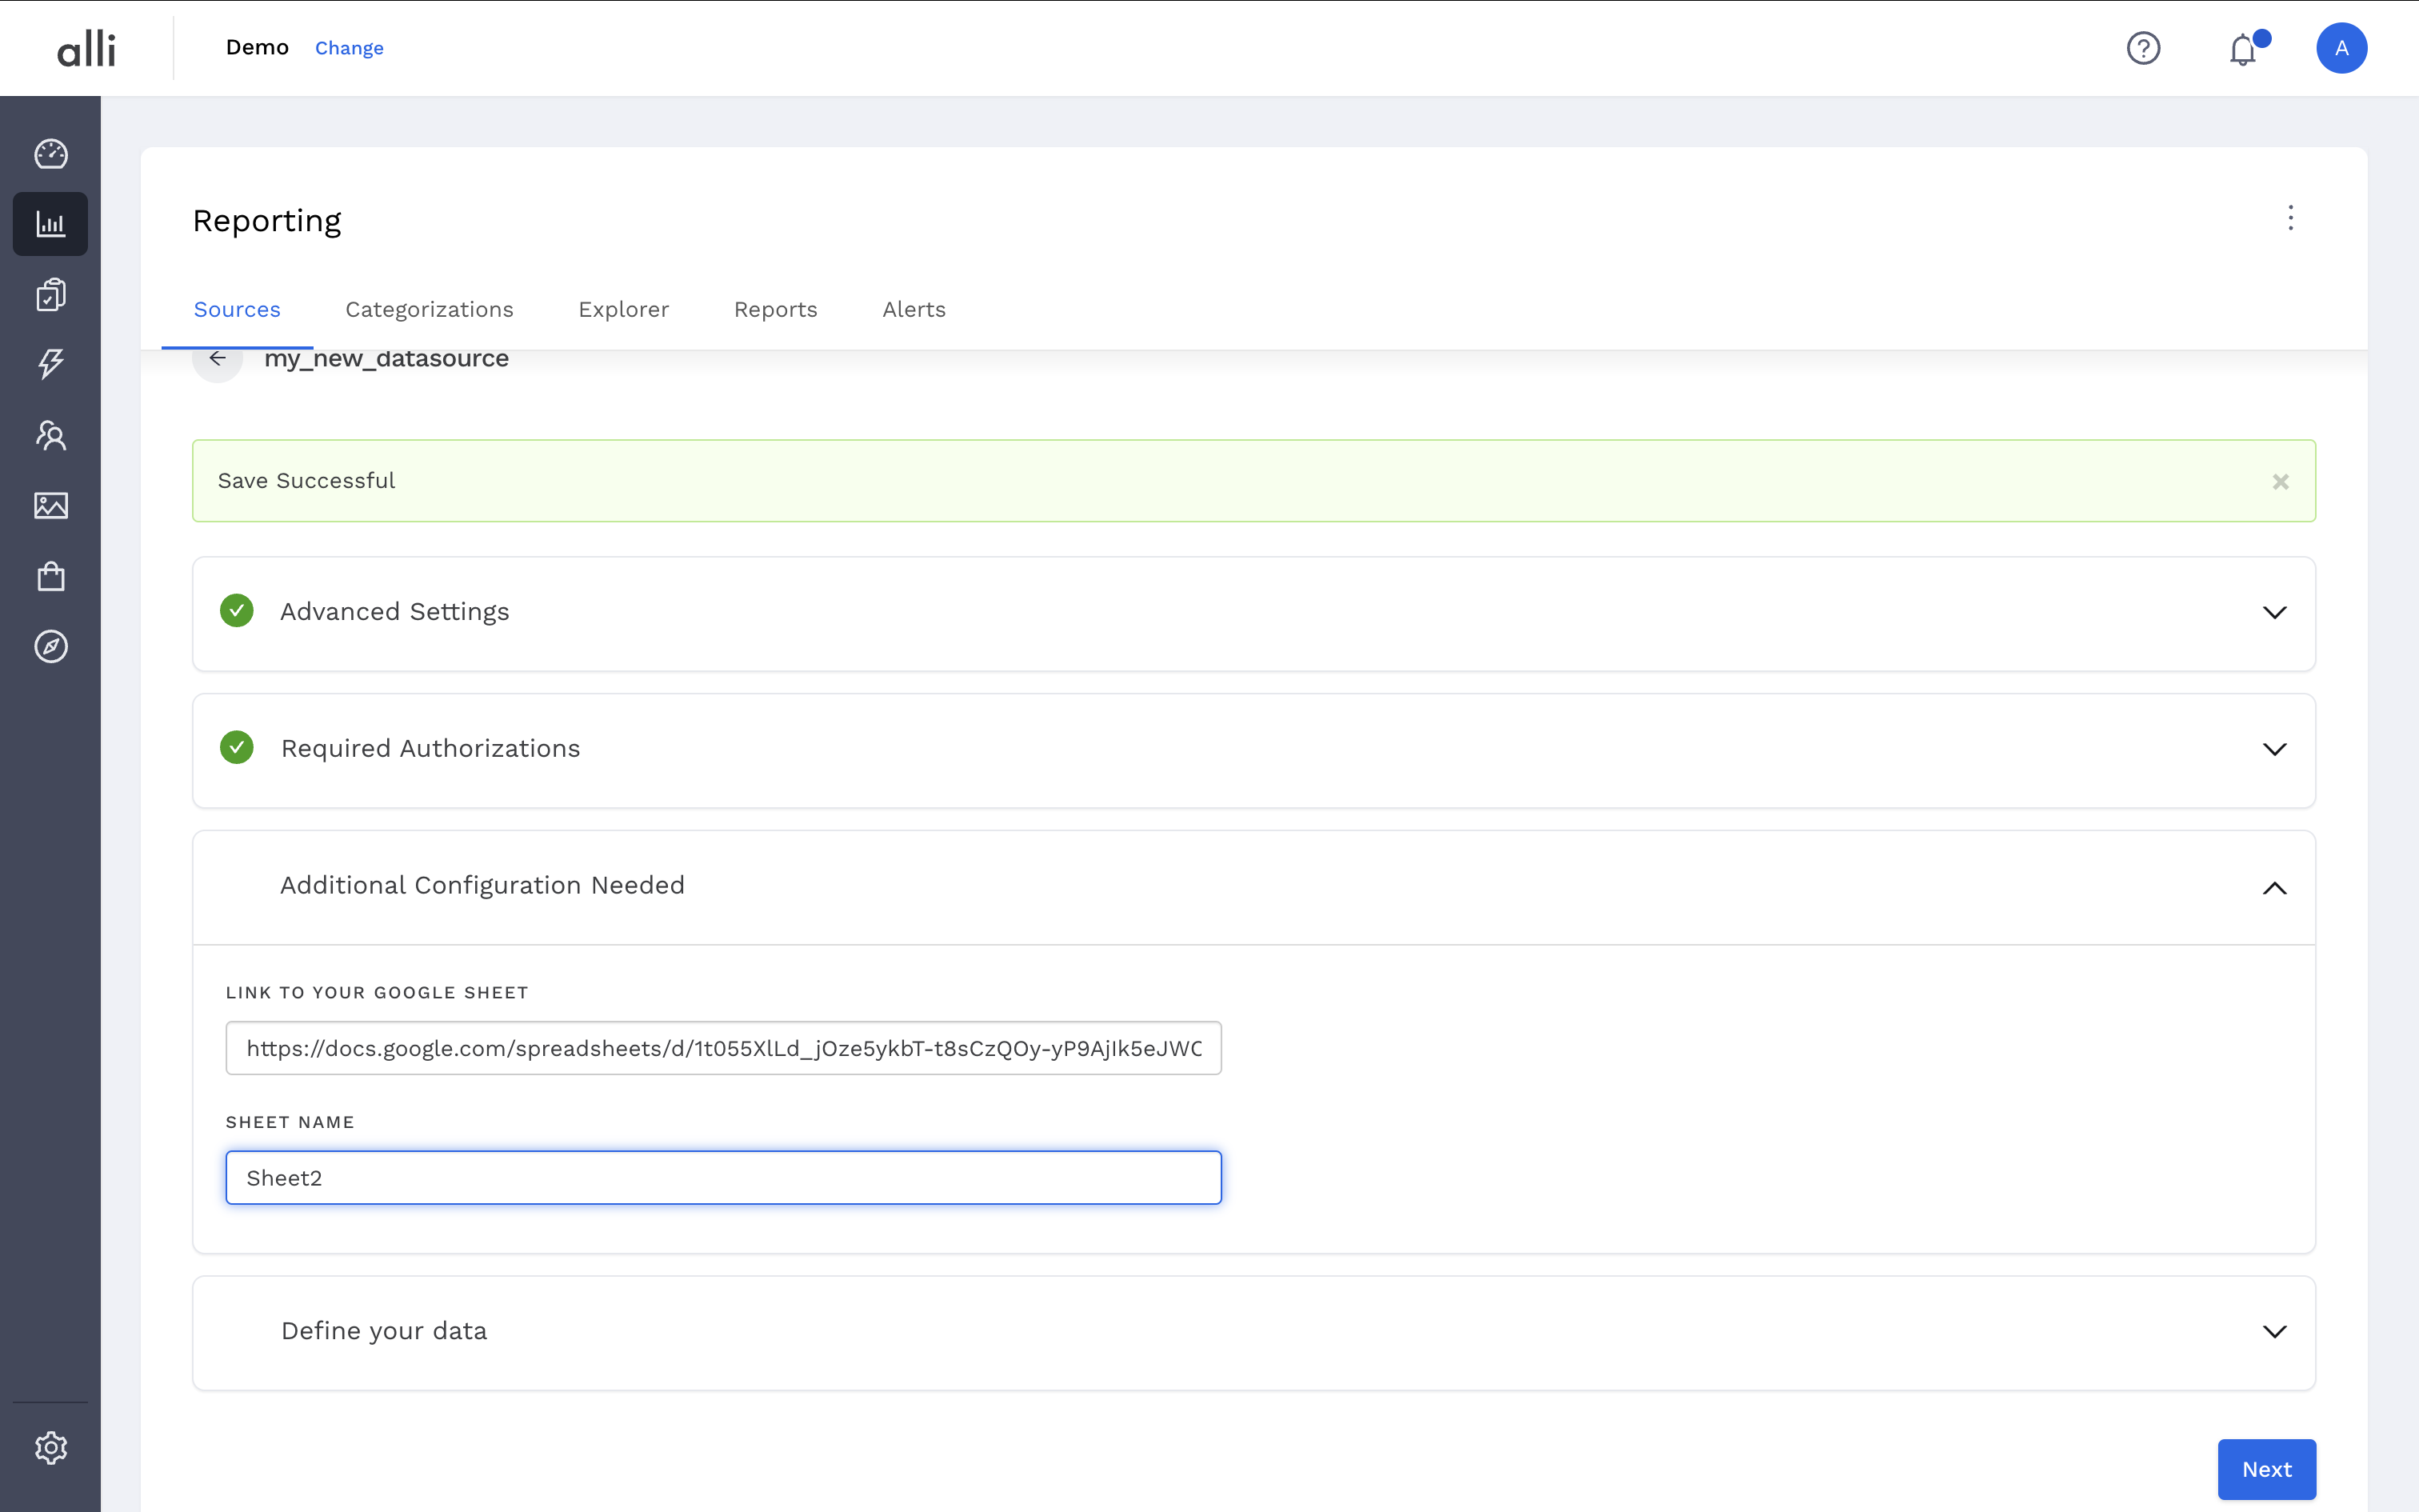Switch to the Explorer tab
This screenshot has height=1512, width=2419.
coord(622,310)
